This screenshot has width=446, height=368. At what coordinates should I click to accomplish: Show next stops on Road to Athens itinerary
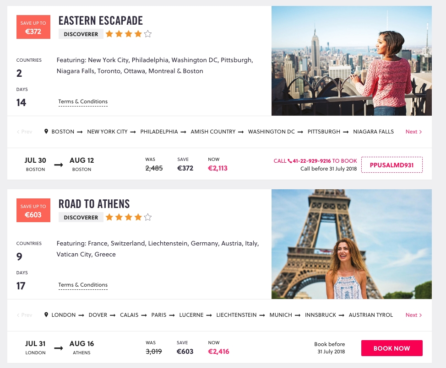pos(413,315)
